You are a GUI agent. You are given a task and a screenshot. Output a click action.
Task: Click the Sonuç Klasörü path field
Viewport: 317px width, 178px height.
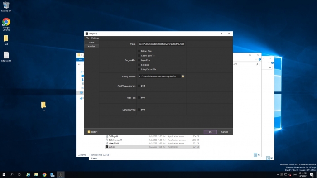[159, 77]
